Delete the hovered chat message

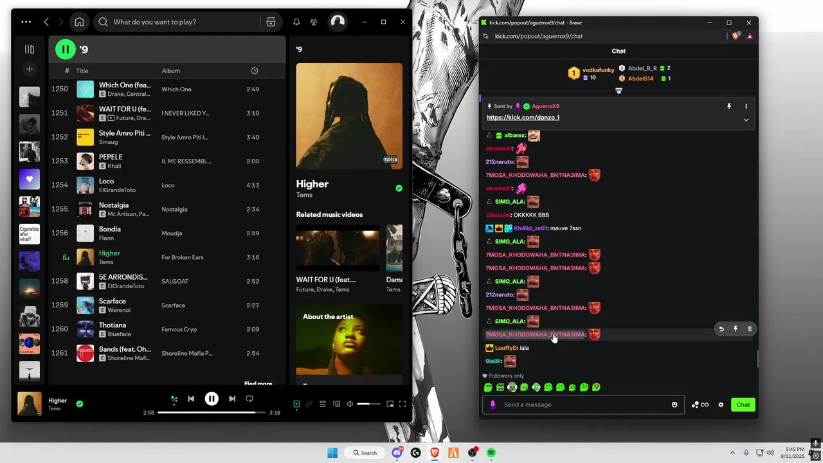750,329
